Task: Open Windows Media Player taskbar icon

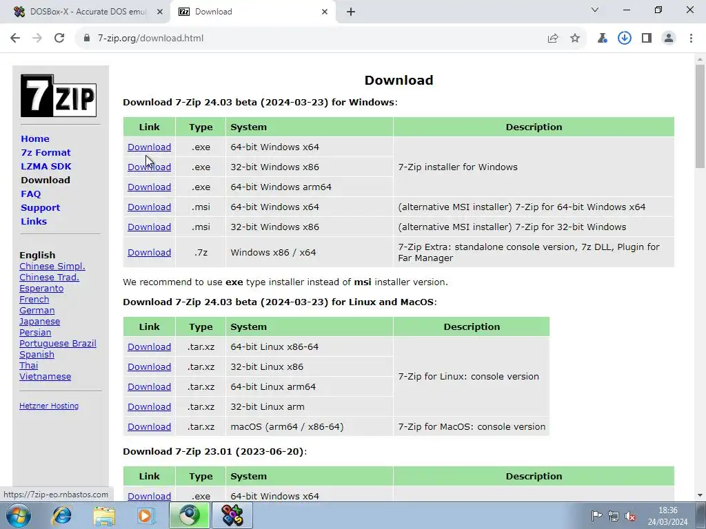Action: point(146,515)
